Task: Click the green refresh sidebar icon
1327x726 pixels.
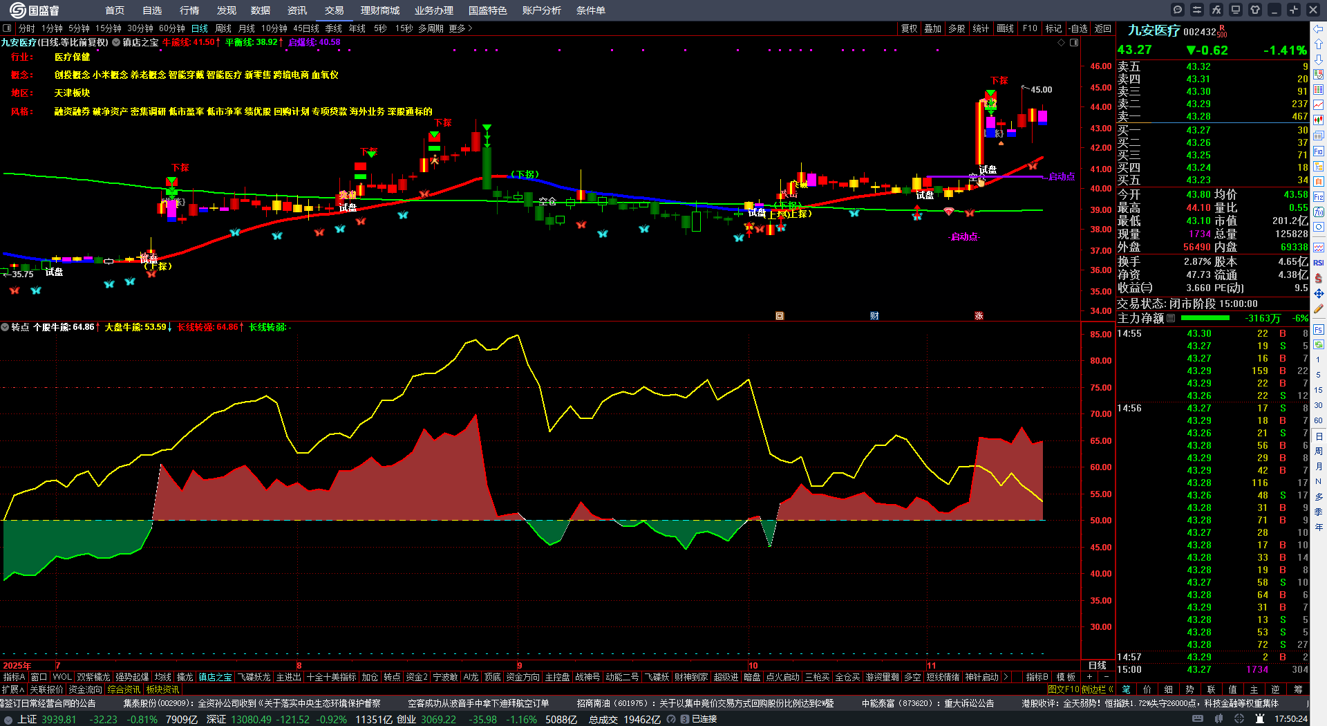Action: pyautogui.click(x=1319, y=344)
